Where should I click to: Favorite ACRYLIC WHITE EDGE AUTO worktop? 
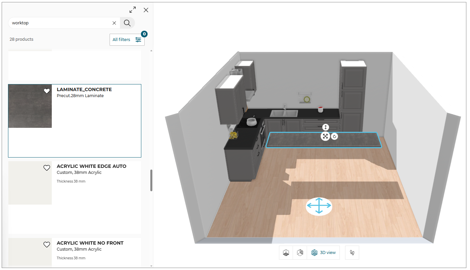coord(47,168)
